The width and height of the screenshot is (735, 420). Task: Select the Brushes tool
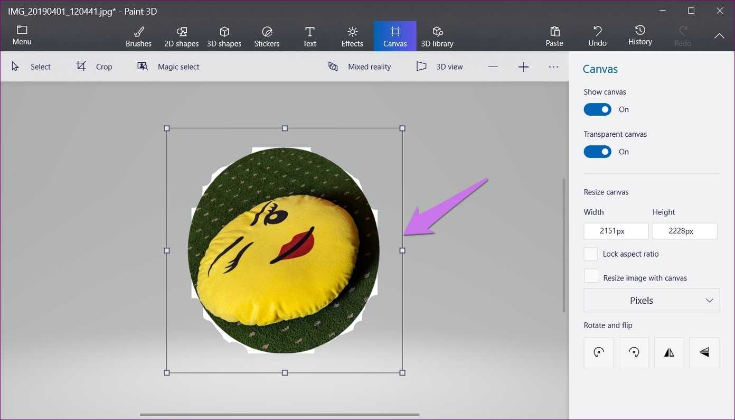pyautogui.click(x=138, y=36)
